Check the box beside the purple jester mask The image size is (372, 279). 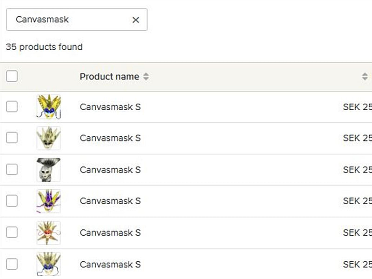12,201
